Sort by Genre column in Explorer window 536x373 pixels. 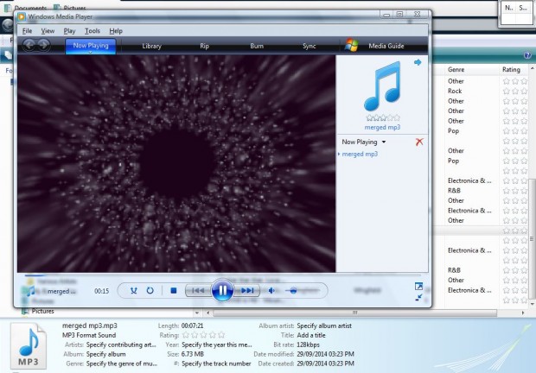click(x=456, y=69)
